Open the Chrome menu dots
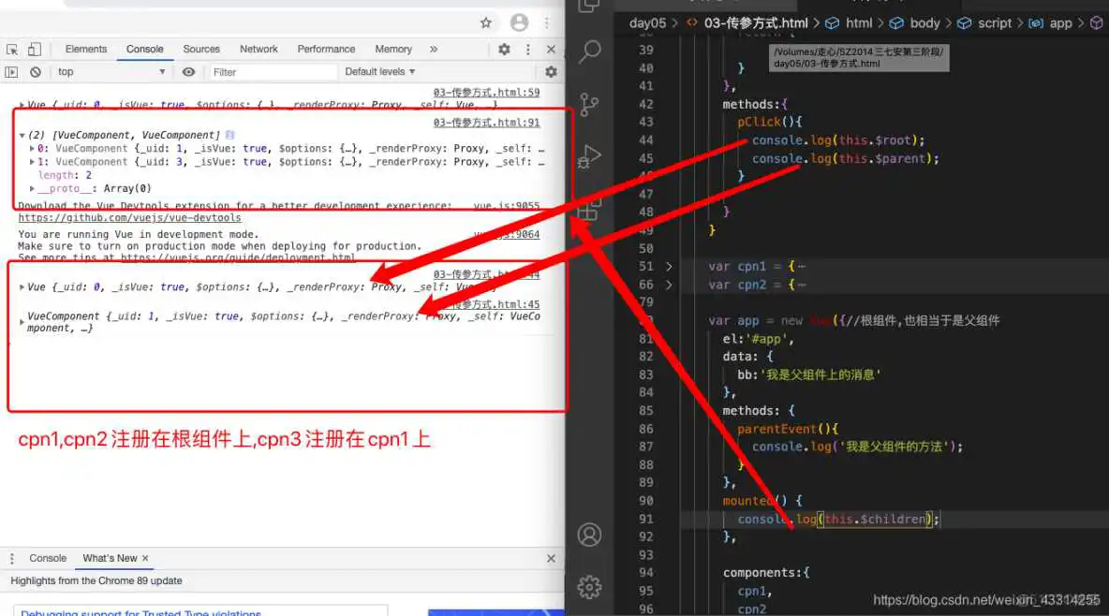The image size is (1109, 616). 547,22
